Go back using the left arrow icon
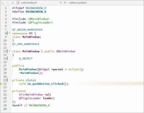The width and height of the screenshot is (144, 113). (x=2, y=3)
